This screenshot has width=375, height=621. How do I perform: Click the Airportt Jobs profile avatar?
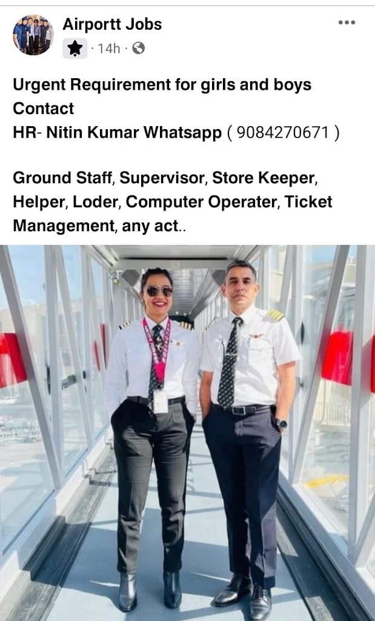[x=33, y=35]
